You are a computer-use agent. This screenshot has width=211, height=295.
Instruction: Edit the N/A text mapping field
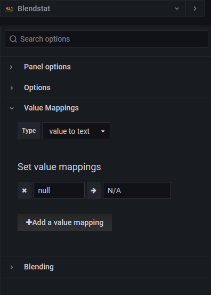(x=137, y=190)
